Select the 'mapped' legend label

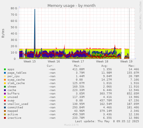(x=13, y=111)
